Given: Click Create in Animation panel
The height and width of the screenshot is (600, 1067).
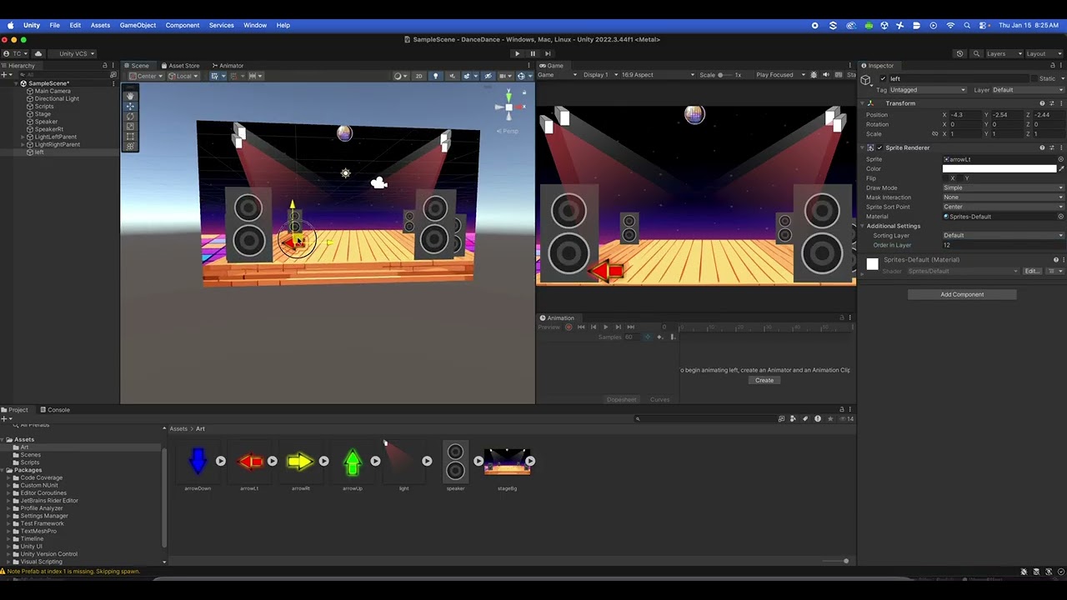Looking at the screenshot, I should 764,380.
